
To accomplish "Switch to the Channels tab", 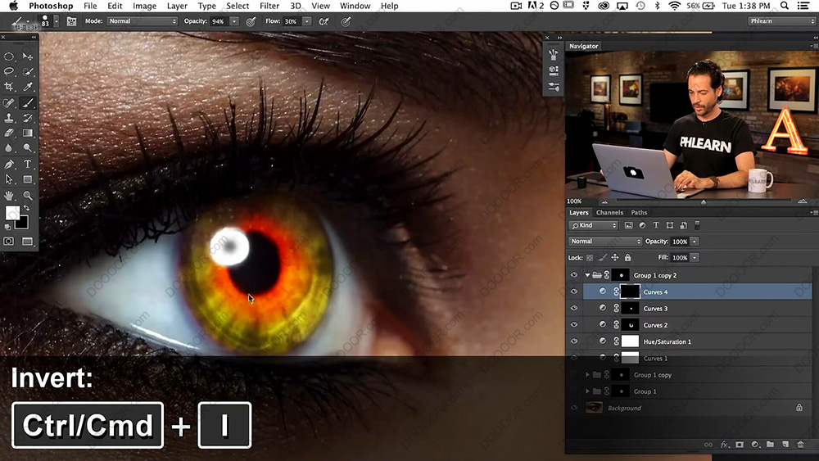I will (x=609, y=213).
